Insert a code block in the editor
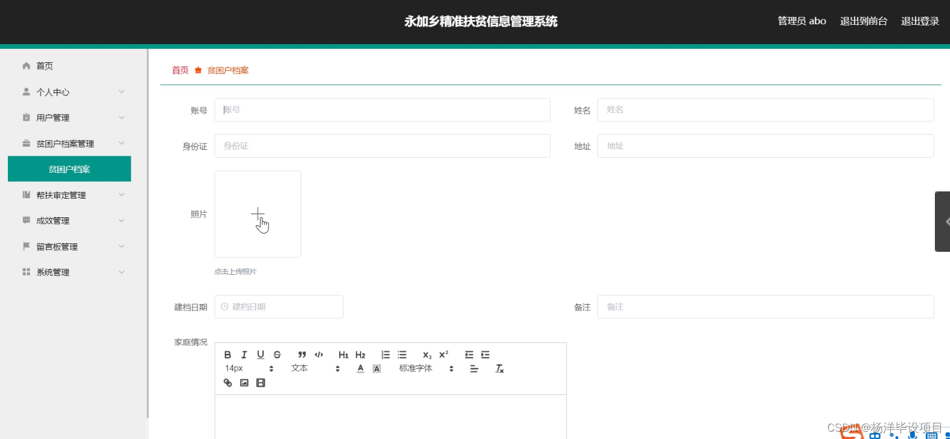The image size is (950, 439). point(319,354)
